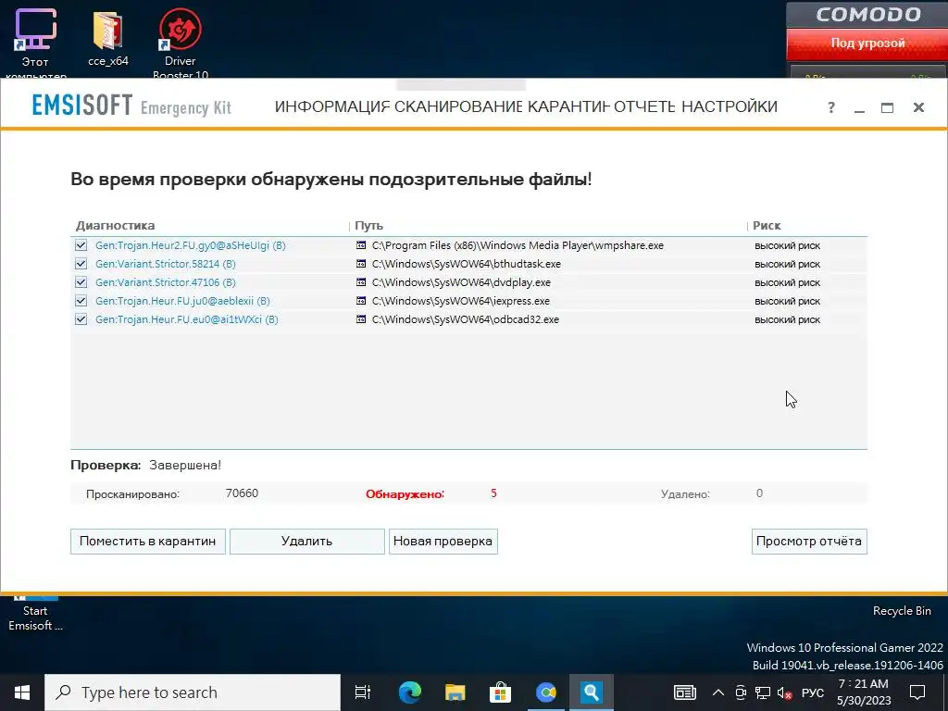
Task: Switch to the СКАНИРОВАНИЕ tab
Action: click(x=458, y=106)
